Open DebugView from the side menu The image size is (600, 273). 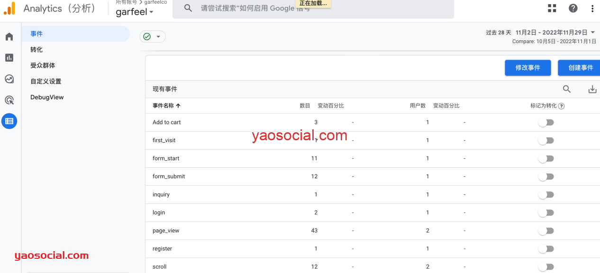(x=47, y=97)
